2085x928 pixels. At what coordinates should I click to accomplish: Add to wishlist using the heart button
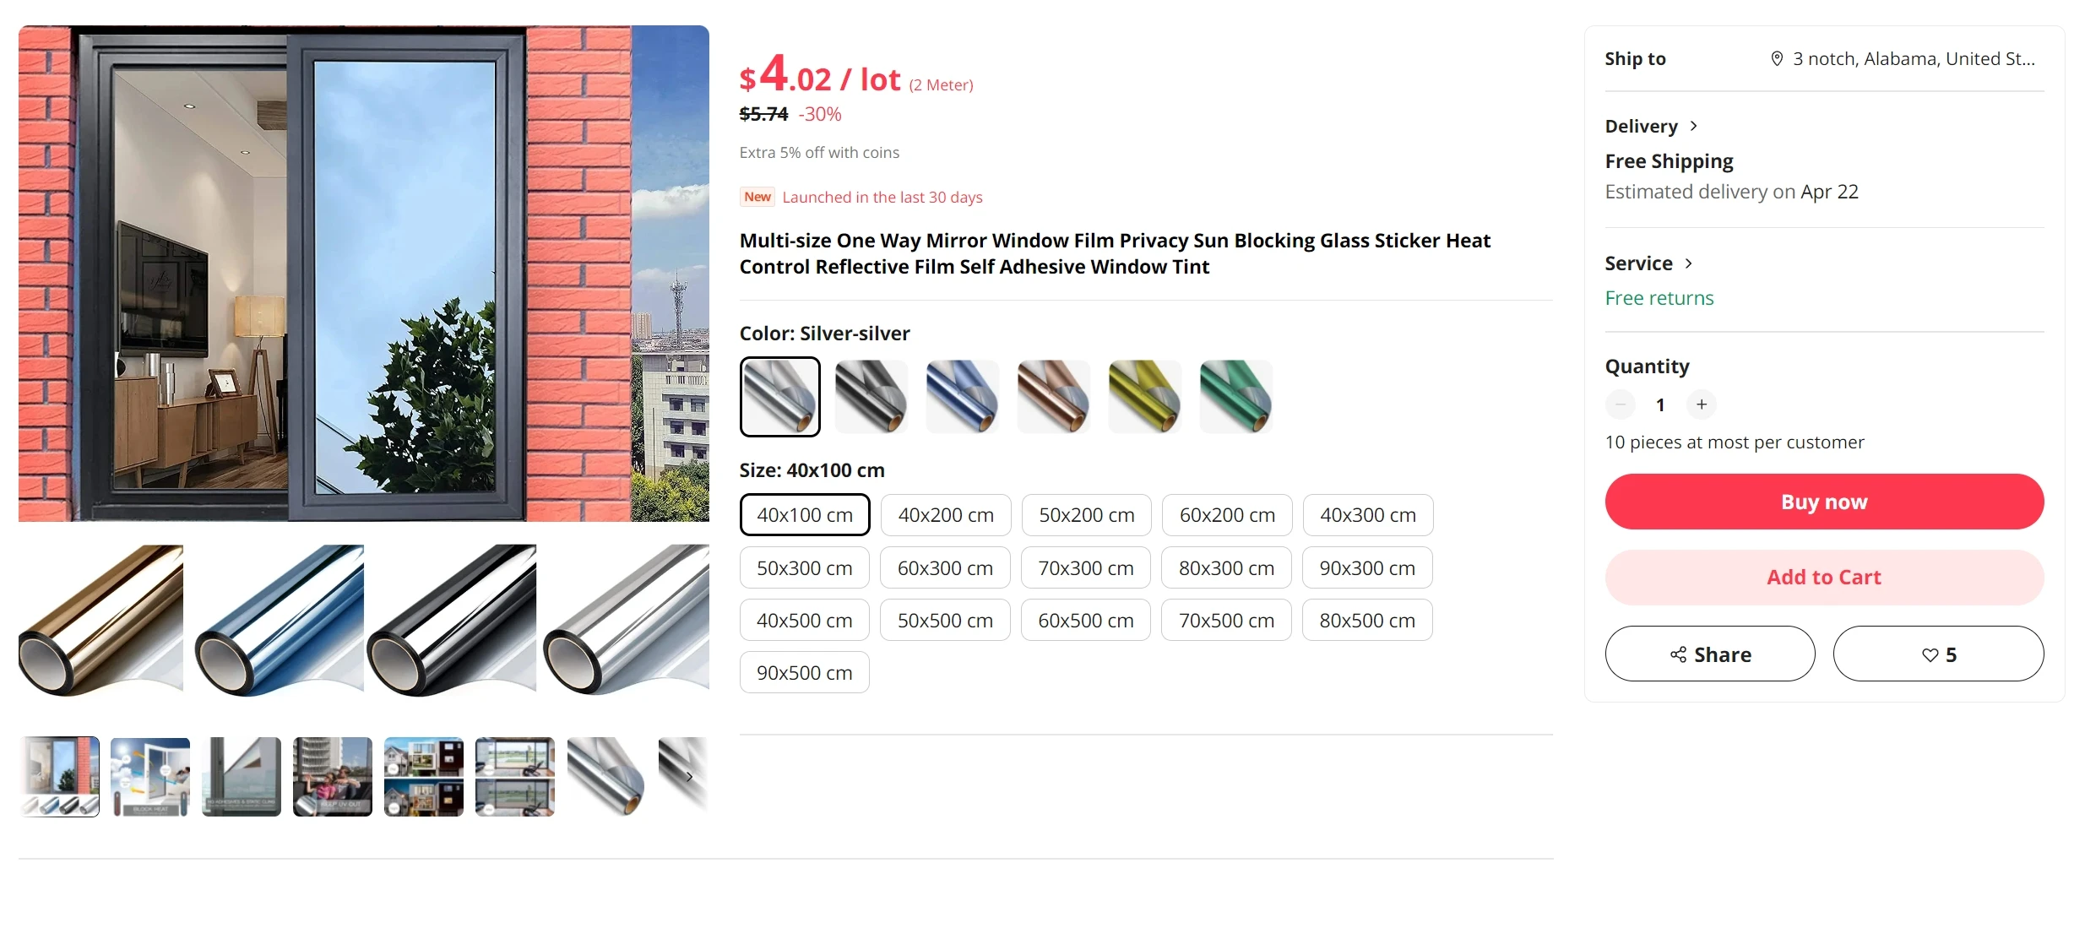[1938, 654]
